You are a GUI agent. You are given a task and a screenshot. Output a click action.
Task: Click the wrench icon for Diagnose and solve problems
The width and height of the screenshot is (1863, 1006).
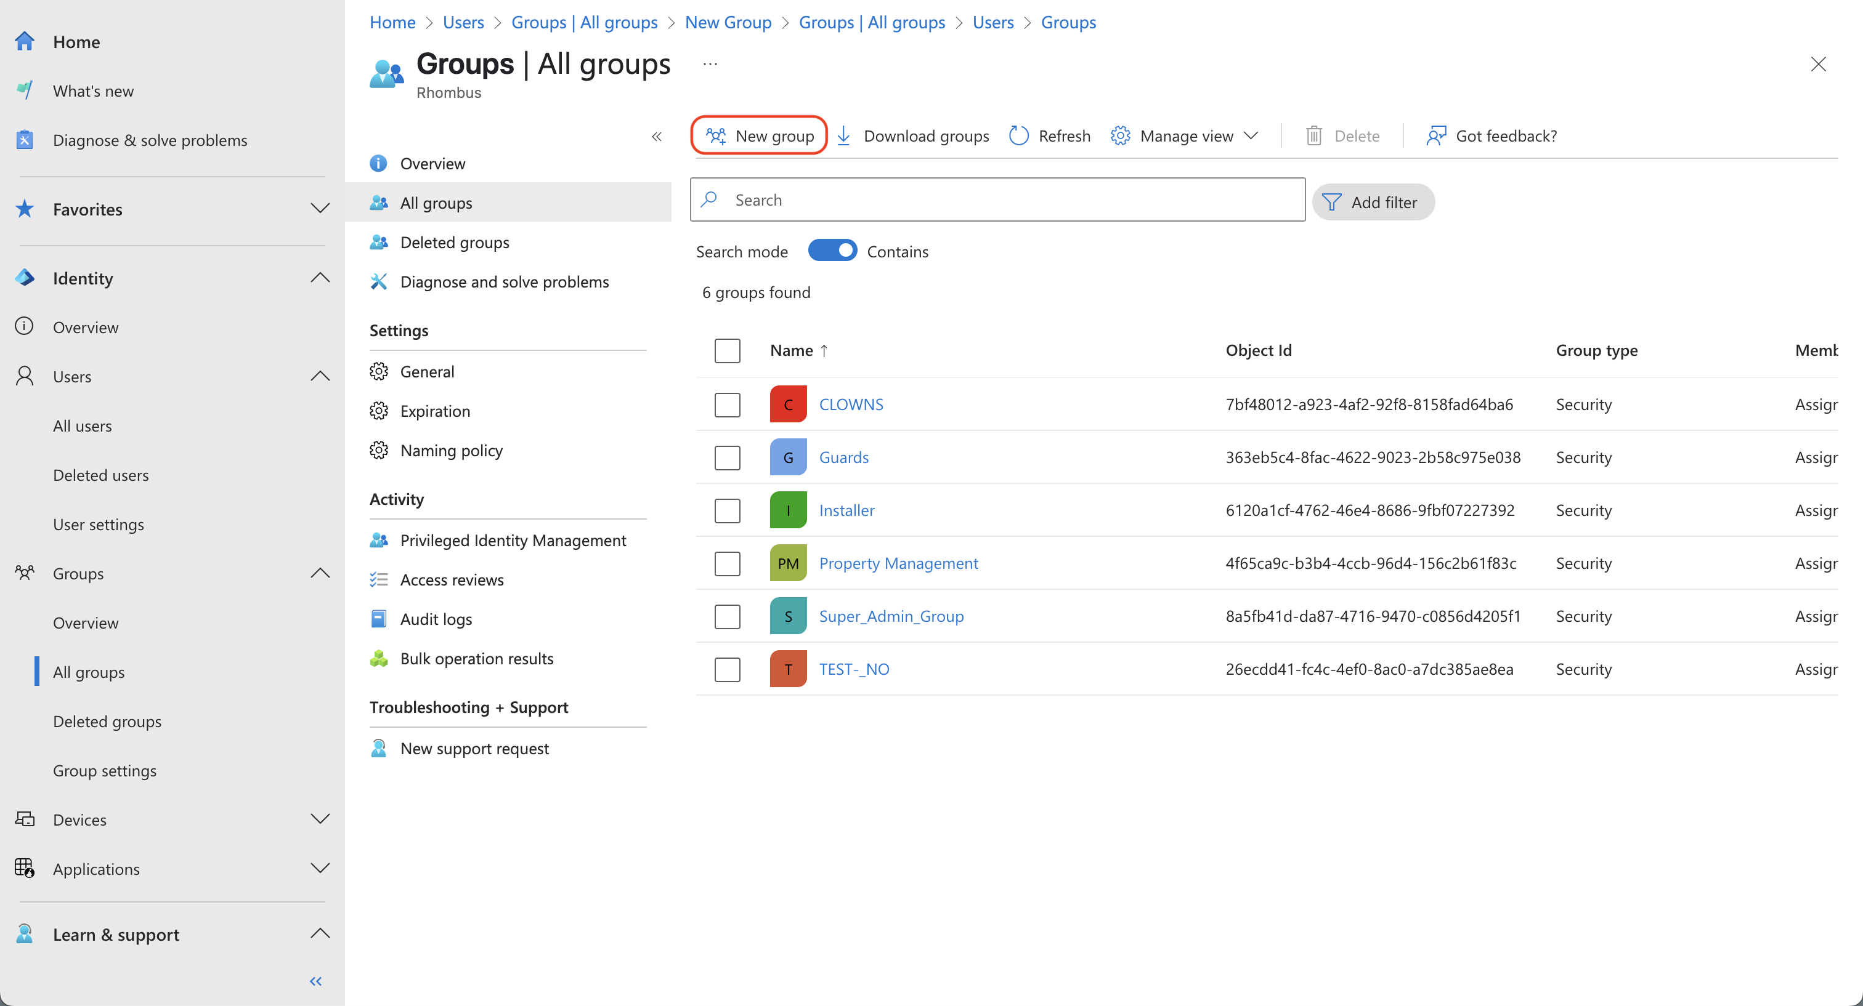click(379, 281)
